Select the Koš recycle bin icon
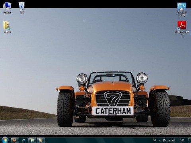 (x=22, y=8)
